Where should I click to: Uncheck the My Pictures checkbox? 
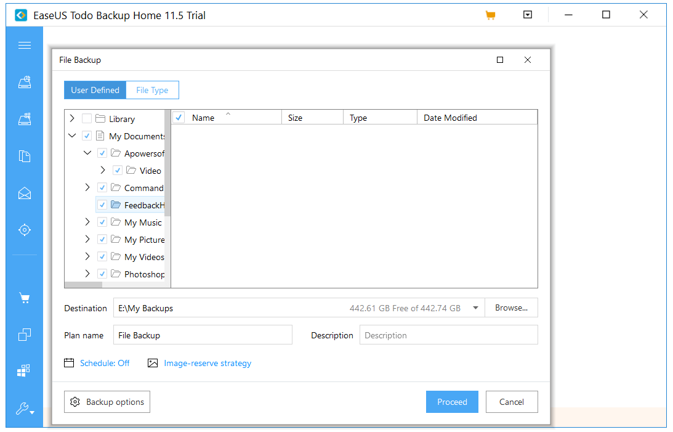pos(102,239)
